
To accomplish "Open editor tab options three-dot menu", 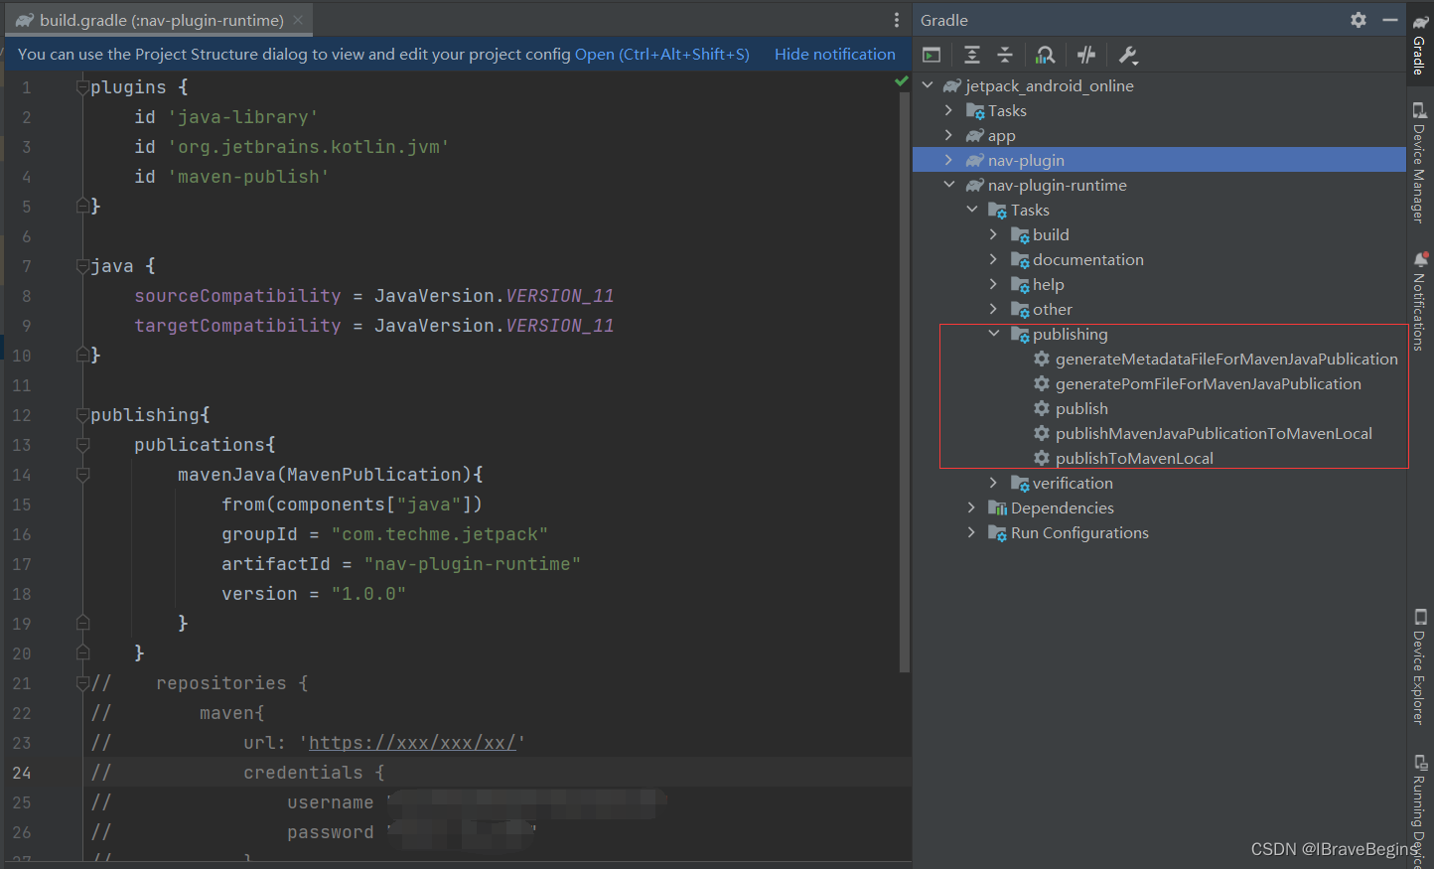I will click(897, 20).
